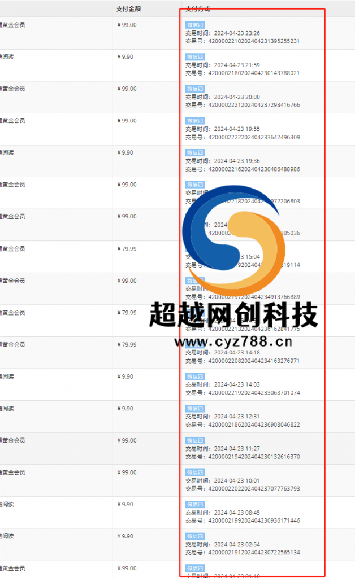Click transaction number 4200002186202404236908046822
The height and width of the screenshot is (578, 355).
(254, 424)
